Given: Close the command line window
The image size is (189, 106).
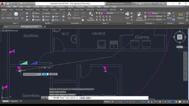Looking at the screenshot, I should pos(44,98).
